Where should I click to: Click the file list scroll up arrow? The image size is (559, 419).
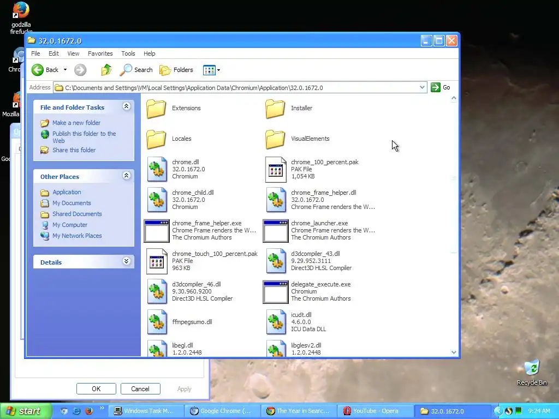(x=454, y=98)
